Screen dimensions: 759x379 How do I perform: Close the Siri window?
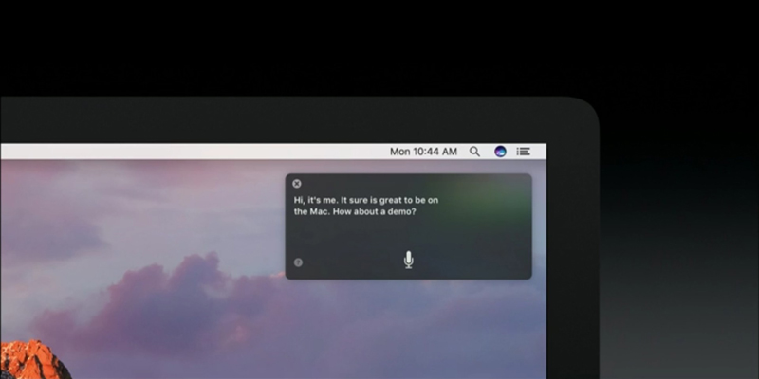point(297,184)
